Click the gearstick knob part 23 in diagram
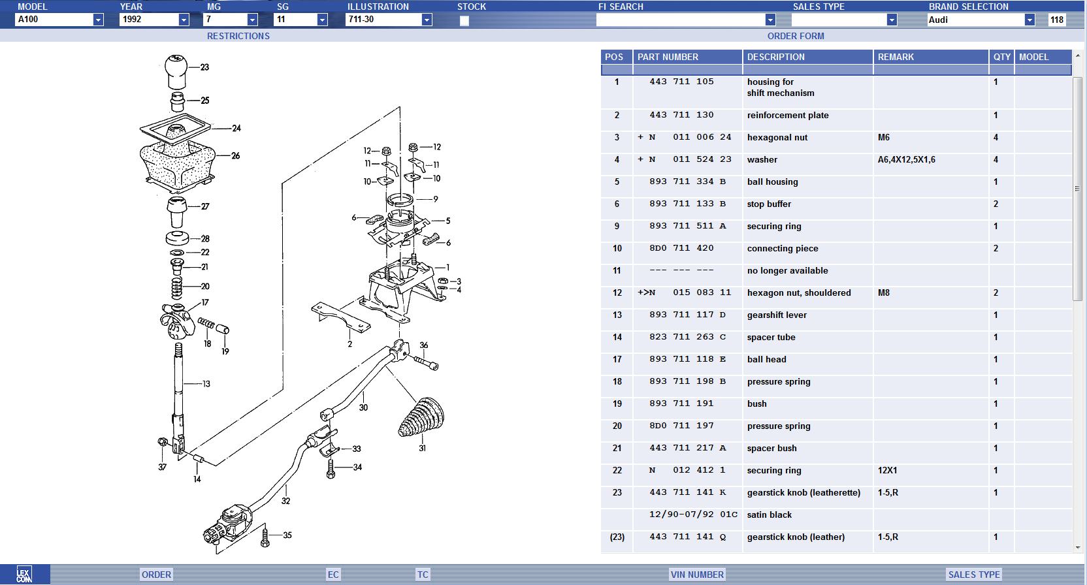This screenshot has height=585, width=1087. pyautogui.click(x=175, y=71)
